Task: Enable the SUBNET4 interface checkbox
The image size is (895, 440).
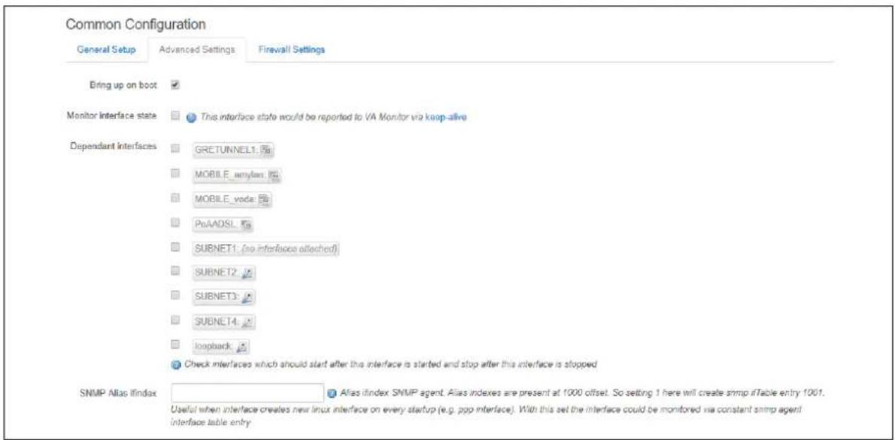Action: 176,320
